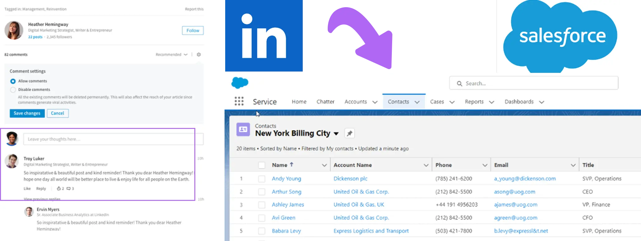Viewport: 641px width, 241px height.
Task: Check the box for Andy Young row
Action: click(x=262, y=179)
